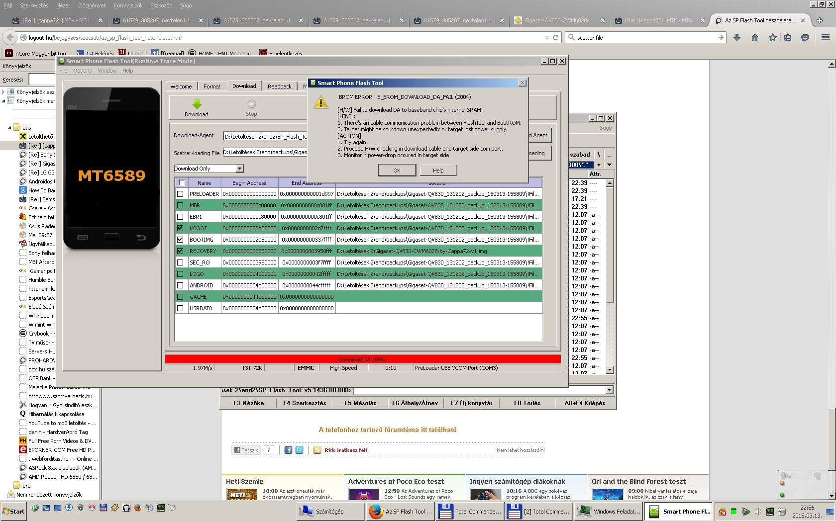Click the red Download DA progress bar

pyautogui.click(x=362, y=359)
